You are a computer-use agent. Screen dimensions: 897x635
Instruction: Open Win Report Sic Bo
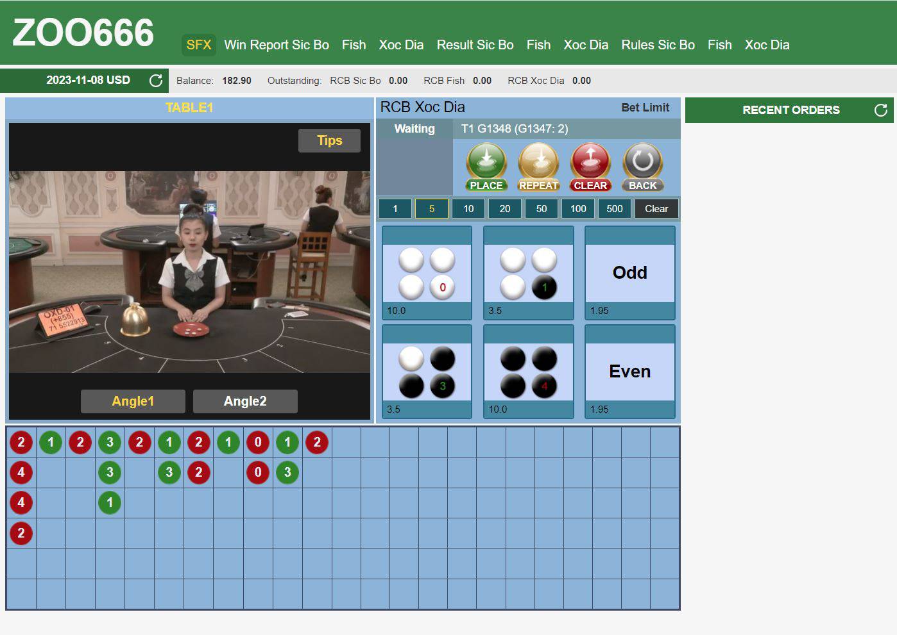coord(277,45)
